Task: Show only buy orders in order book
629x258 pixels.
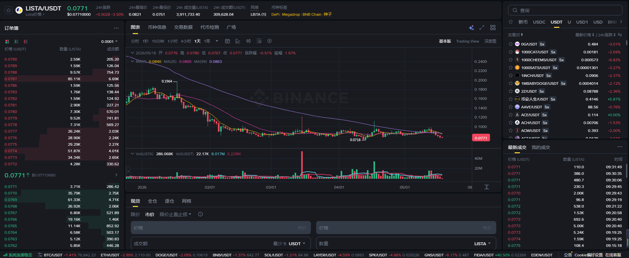Action: (16, 42)
